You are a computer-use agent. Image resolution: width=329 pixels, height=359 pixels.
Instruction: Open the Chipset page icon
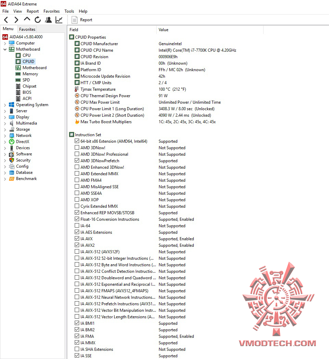pyautogui.click(x=18, y=86)
